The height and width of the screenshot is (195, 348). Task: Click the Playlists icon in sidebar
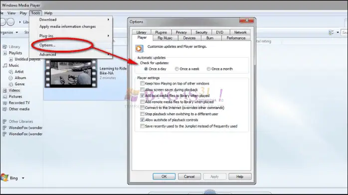tap(5, 53)
